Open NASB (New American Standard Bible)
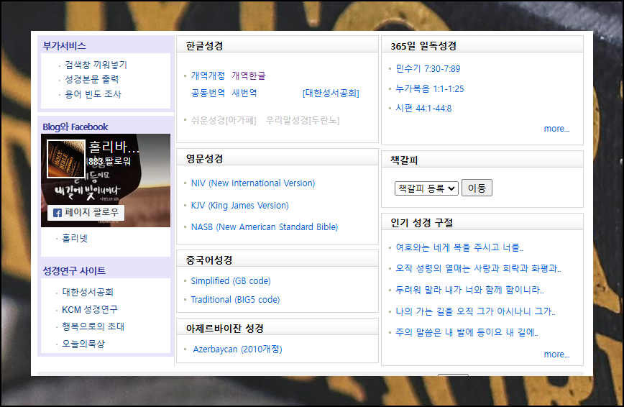624x407 pixels. point(265,227)
